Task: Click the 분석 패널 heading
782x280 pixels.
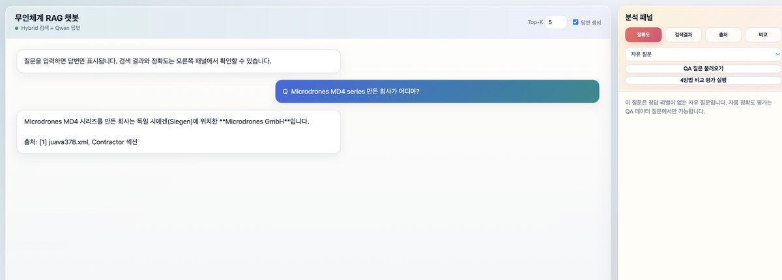Action: tap(639, 17)
